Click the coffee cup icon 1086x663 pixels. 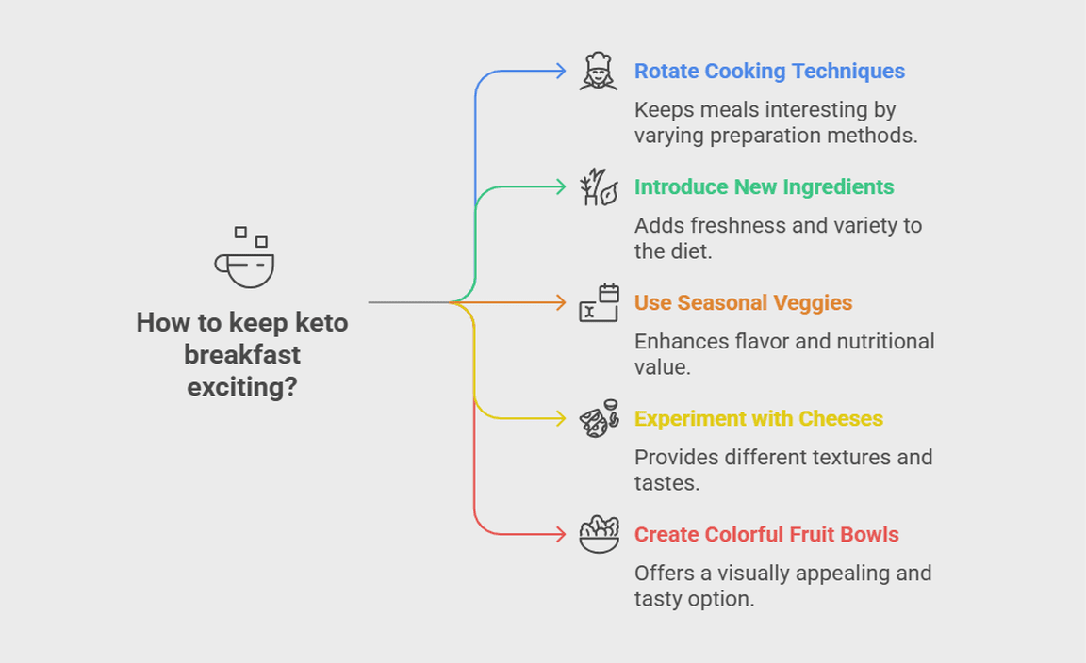pyautogui.click(x=244, y=259)
